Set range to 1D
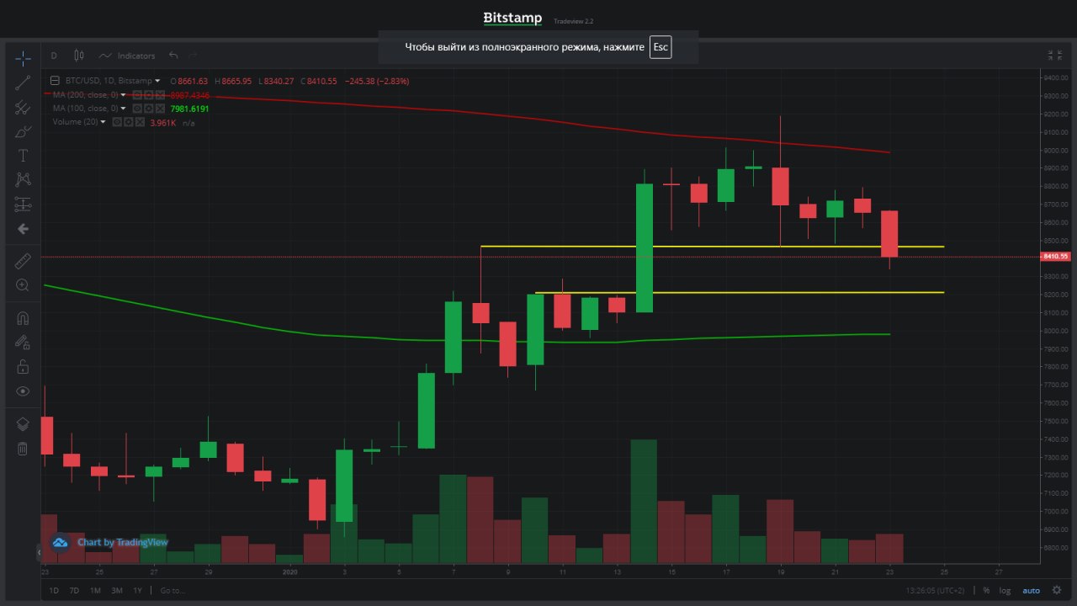The width and height of the screenshot is (1077, 606). (x=54, y=590)
